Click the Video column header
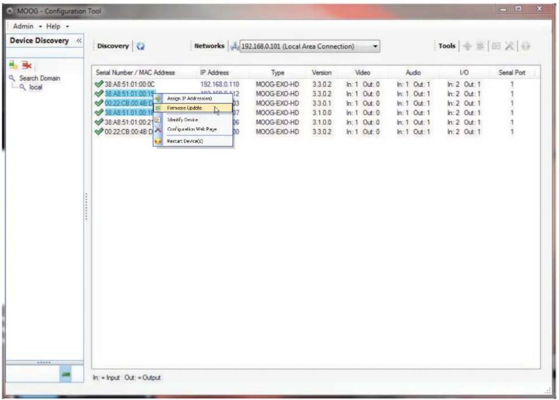 click(363, 72)
